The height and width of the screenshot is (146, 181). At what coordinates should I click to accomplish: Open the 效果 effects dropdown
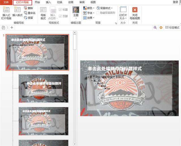pyautogui.click(x=89, y=18)
